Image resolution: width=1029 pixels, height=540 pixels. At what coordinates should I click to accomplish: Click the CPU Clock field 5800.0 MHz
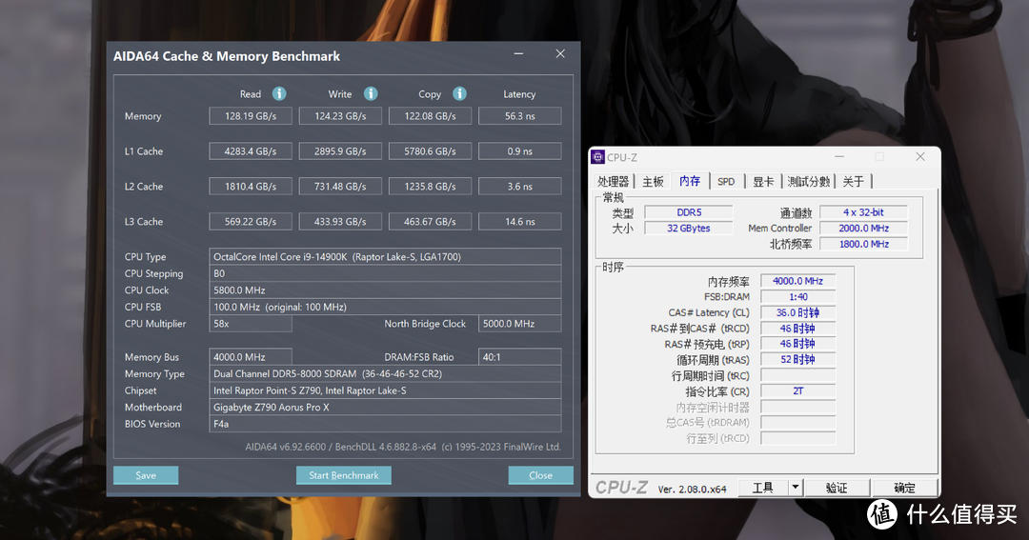click(x=385, y=290)
